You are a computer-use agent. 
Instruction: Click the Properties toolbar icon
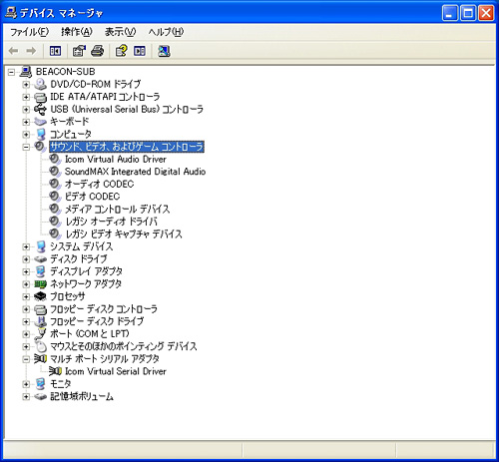click(79, 51)
